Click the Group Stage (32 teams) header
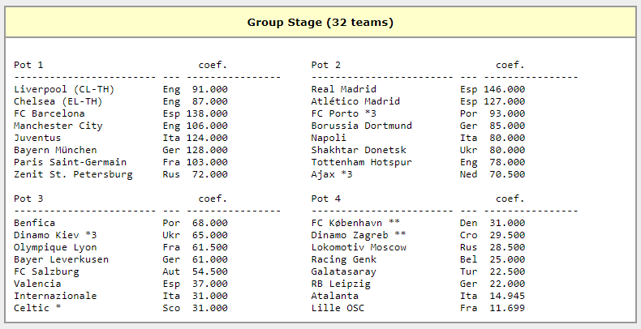 320,23
